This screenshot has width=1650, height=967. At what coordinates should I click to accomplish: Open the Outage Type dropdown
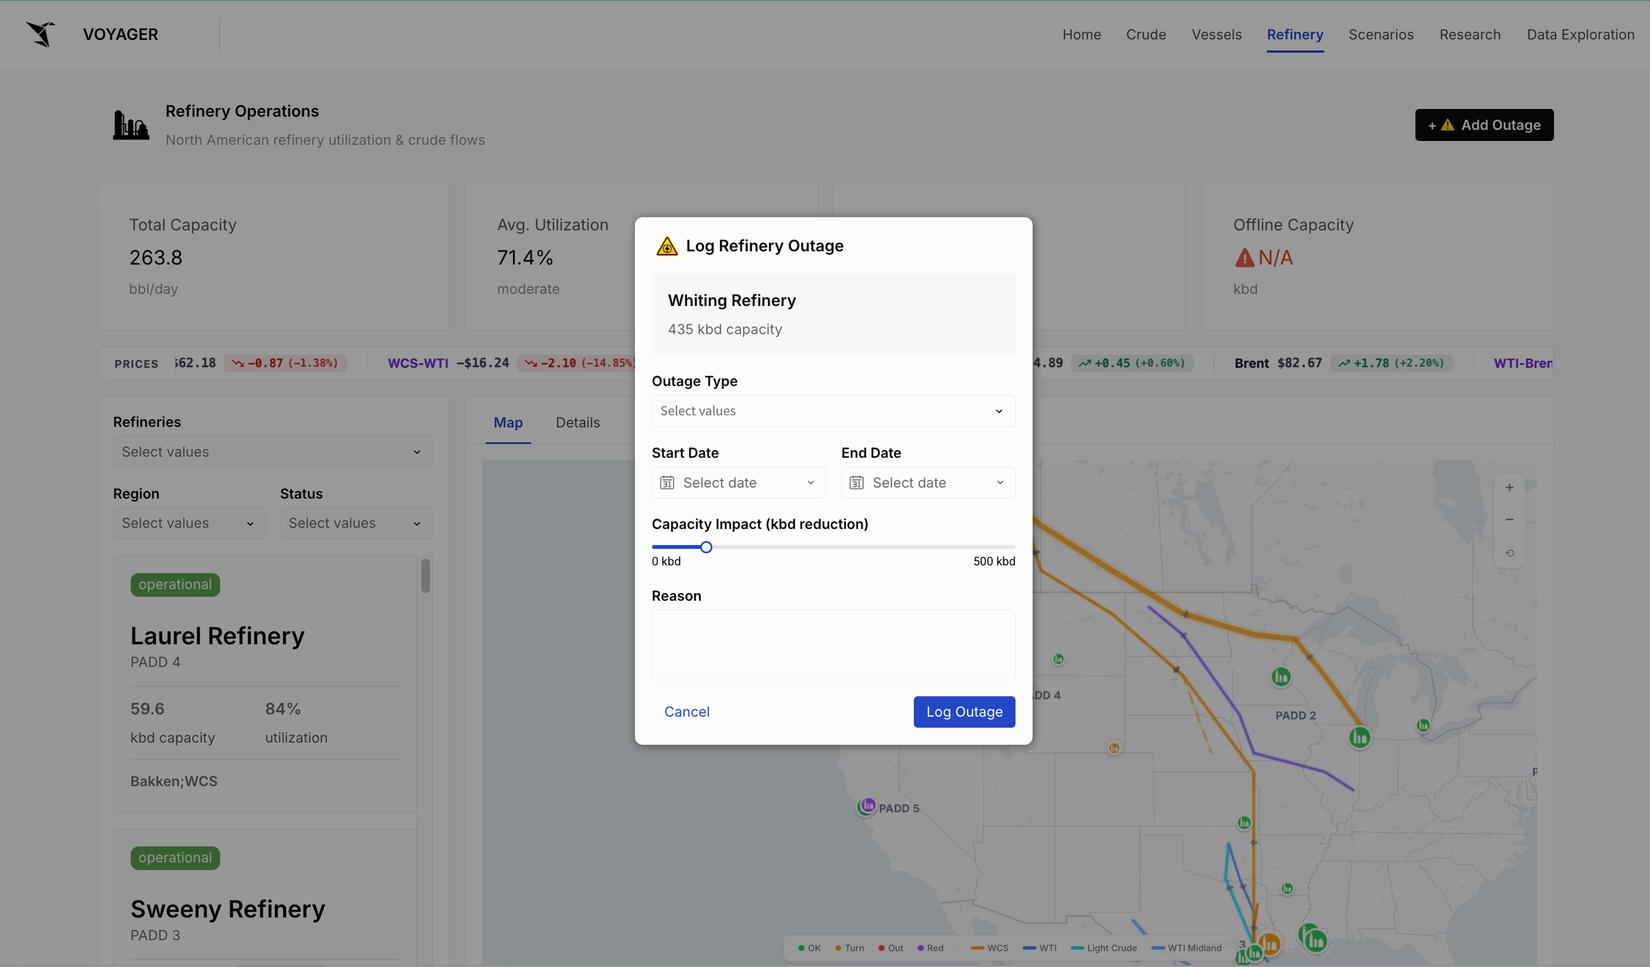833,411
